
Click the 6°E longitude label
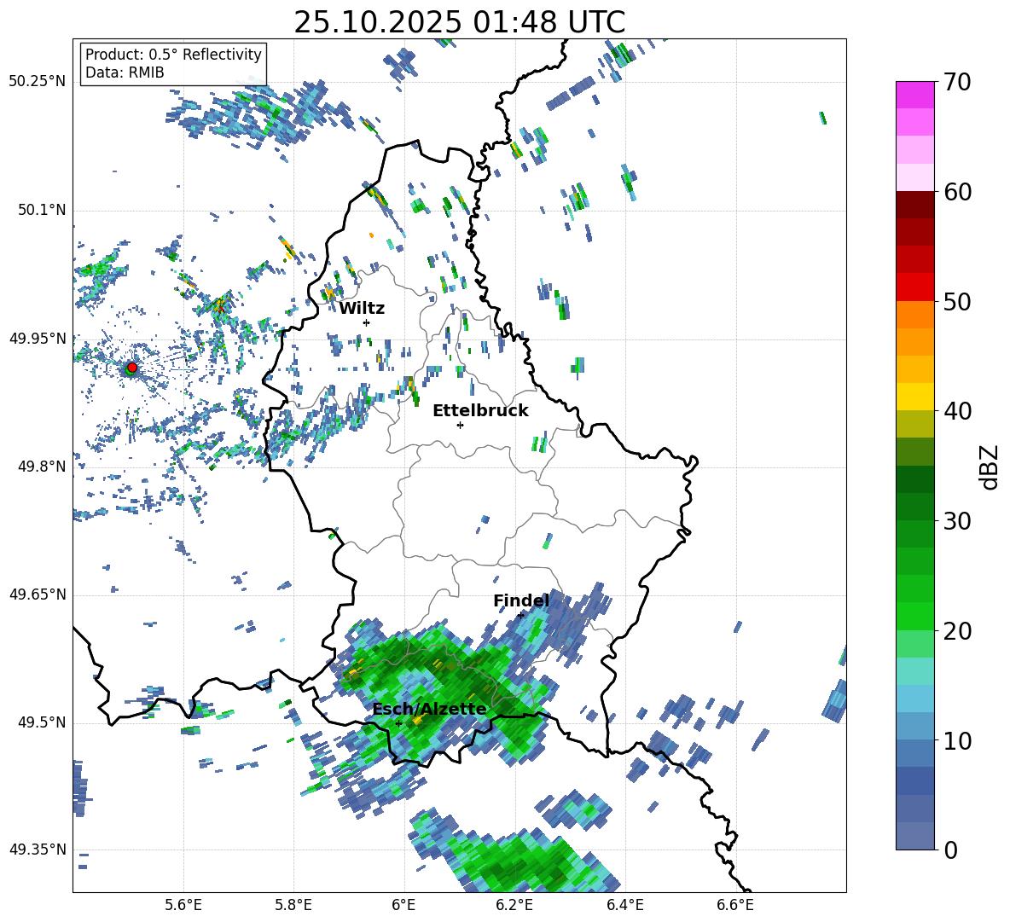click(403, 905)
